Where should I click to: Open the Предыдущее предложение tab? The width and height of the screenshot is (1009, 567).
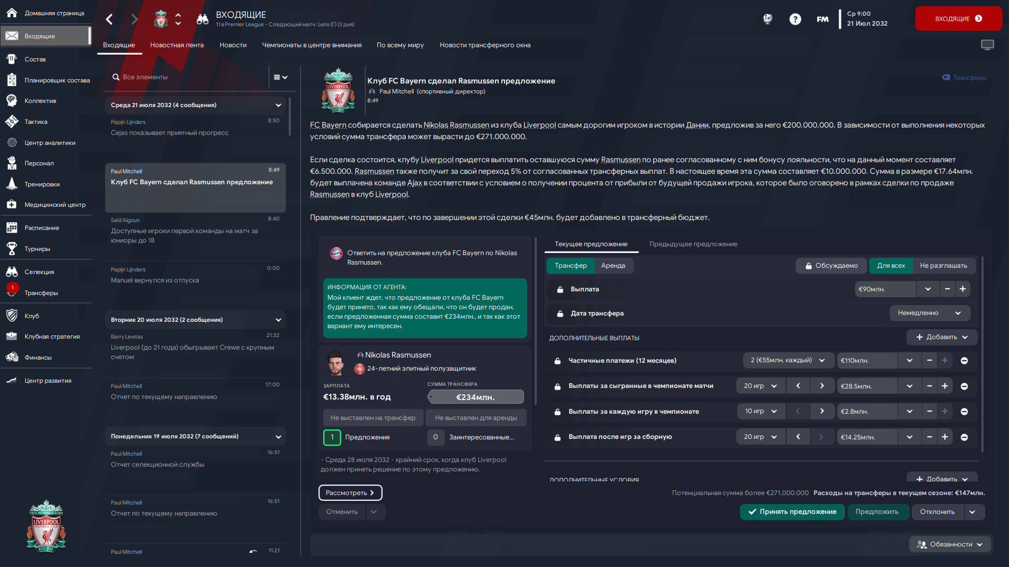(x=693, y=244)
